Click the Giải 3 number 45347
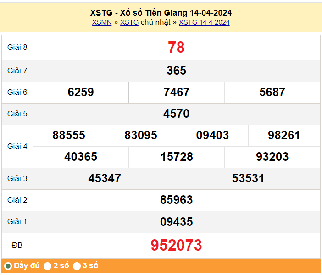 tap(105, 178)
